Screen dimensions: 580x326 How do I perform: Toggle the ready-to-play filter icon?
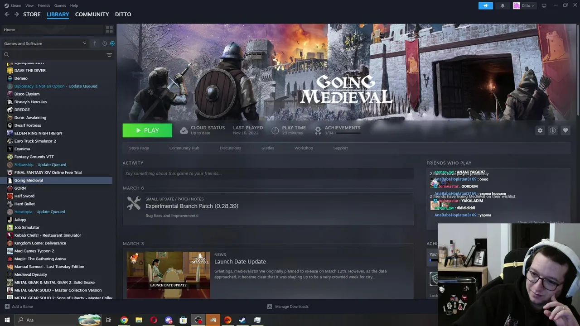point(112,43)
